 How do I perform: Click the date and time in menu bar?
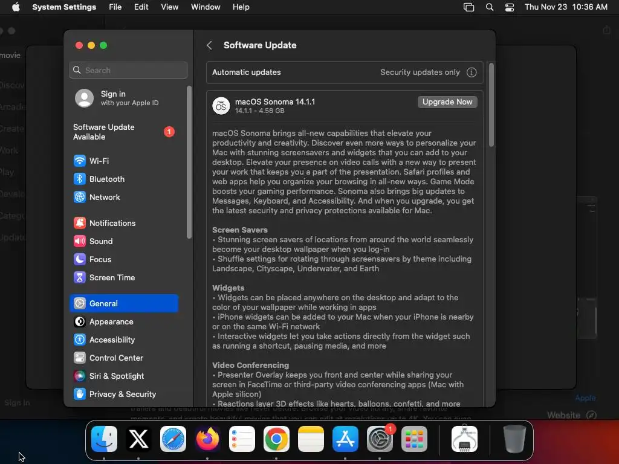566,7
